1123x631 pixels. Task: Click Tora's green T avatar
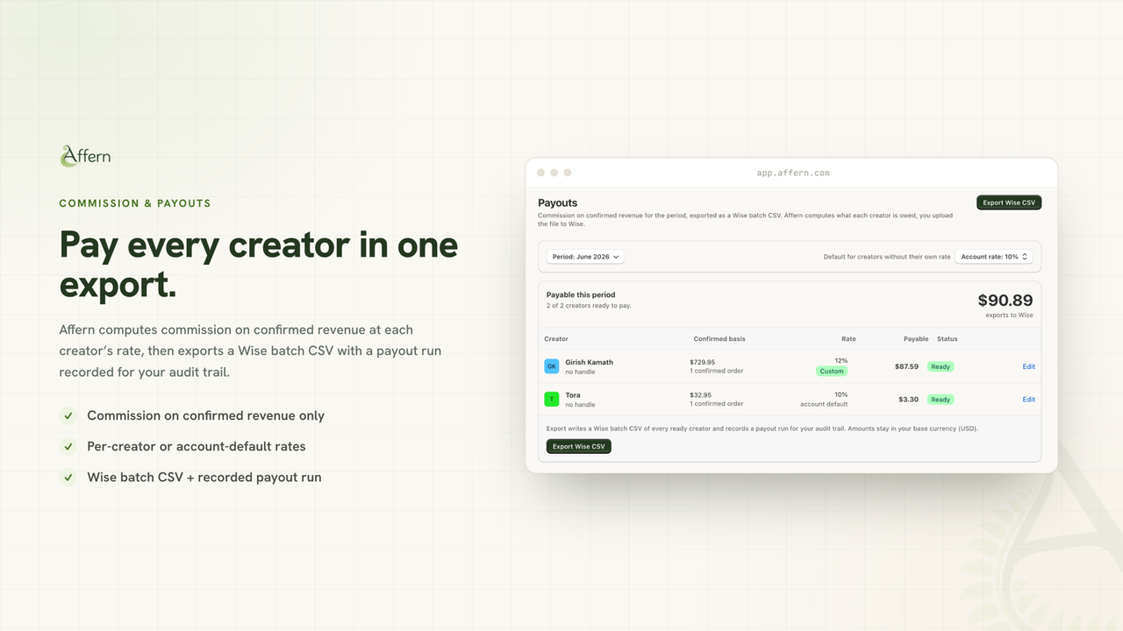552,399
